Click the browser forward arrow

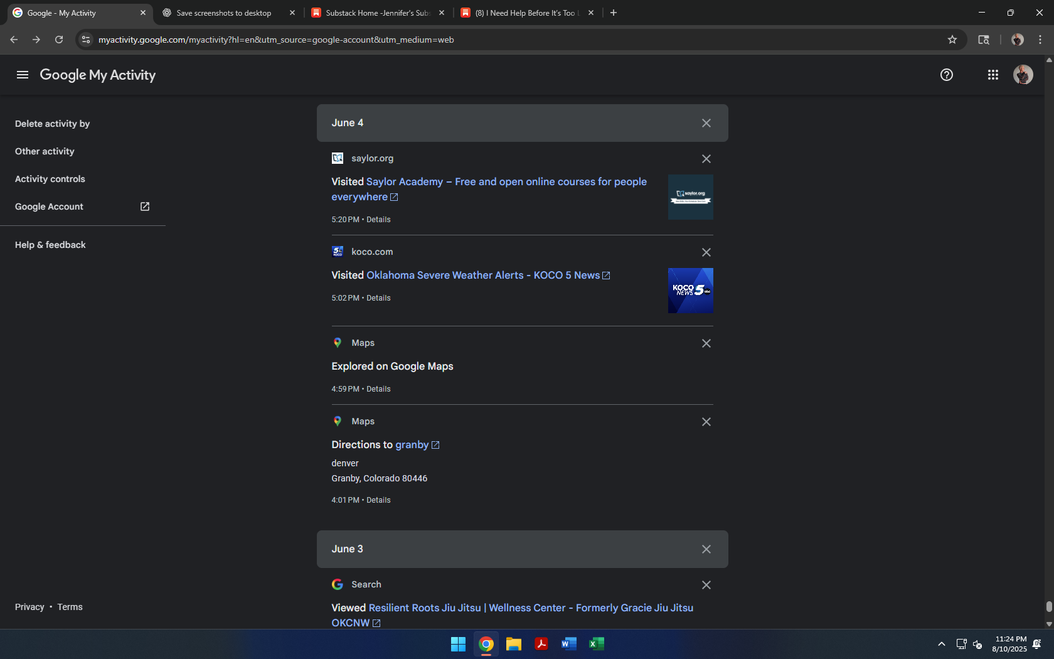click(x=36, y=40)
